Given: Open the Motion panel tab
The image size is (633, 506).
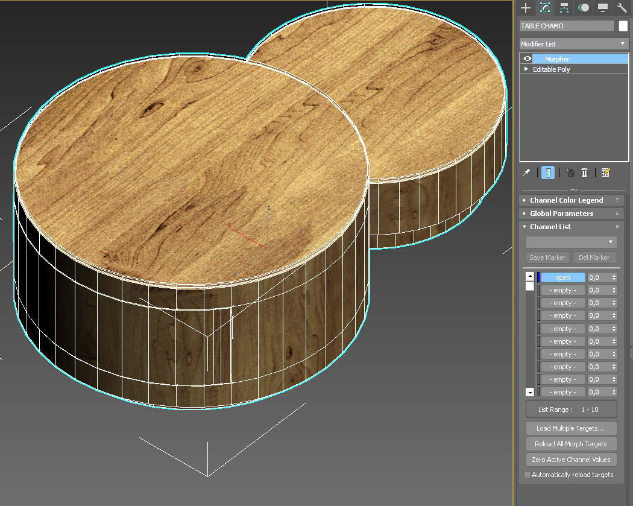Looking at the screenshot, I should pyautogui.click(x=584, y=8).
